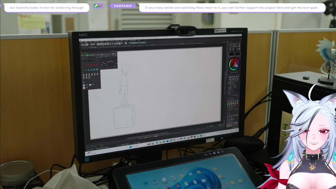Click the Save icon in the top toolbar

click(87, 45)
